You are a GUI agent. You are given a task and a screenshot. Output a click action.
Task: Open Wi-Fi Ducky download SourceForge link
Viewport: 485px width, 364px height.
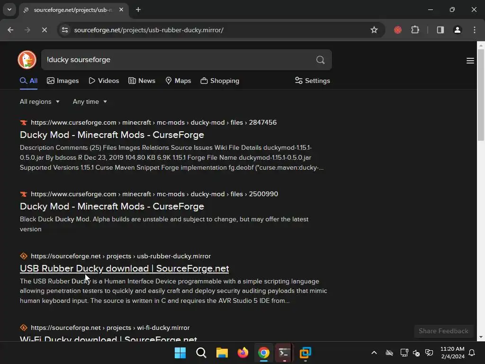click(108, 338)
